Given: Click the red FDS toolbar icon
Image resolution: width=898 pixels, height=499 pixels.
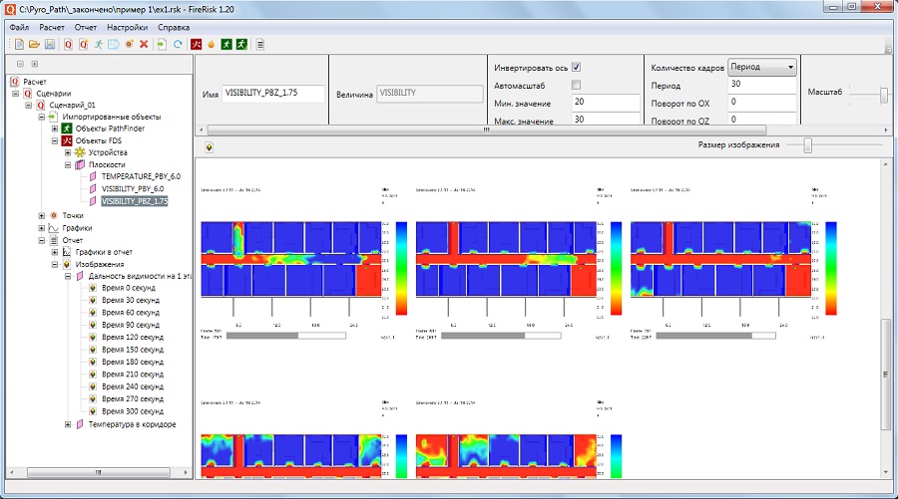Looking at the screenshot, I should (197, 44).
